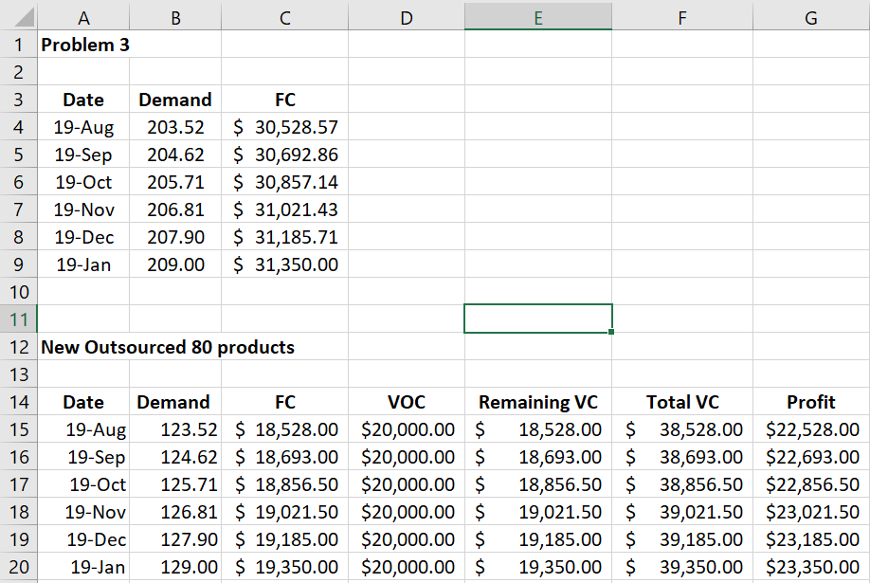Screen dimensions: 870x583
Task: Select the 'VOC' column header cell
Action: pyautogui.click(x=407, y=401)
